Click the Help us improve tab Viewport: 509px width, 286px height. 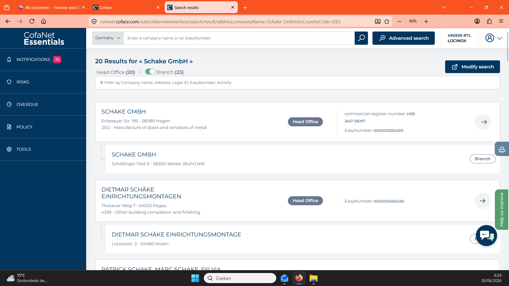(501, 209)
